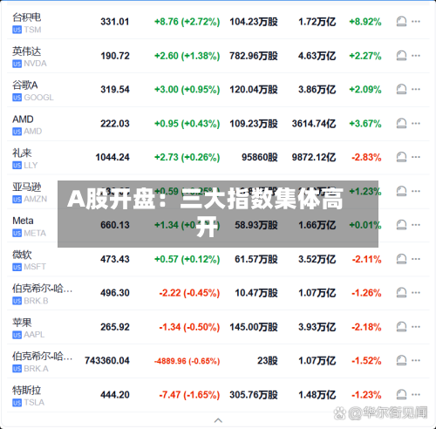Select the price 319.54
This screenshot has height=429, width=436.
click(x=115, y=90)
